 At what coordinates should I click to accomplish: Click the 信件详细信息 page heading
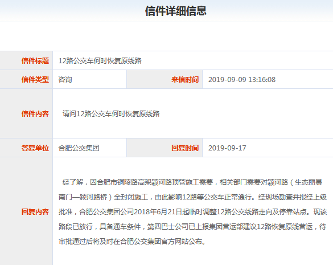[x=176, y=11]
